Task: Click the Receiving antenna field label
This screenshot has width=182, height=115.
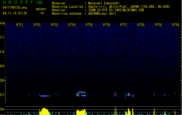Action: (x=67, y=14)
